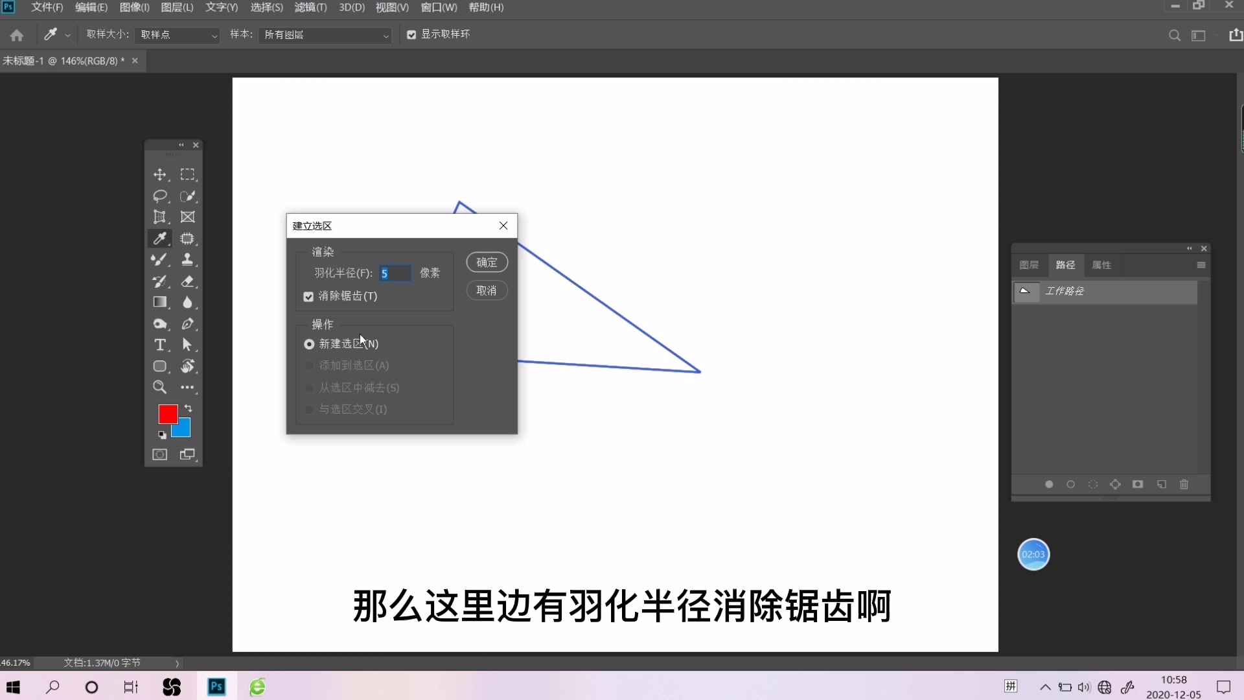Fill path with foreground color
The height and width of the screenshot is (700, 1244).
(x=1049, y=484)
